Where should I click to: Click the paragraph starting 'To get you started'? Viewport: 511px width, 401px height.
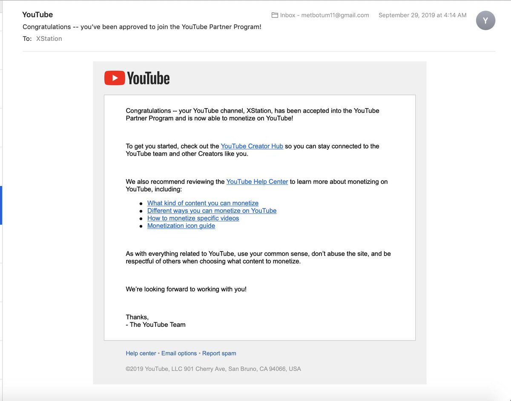tap(253, 150)
